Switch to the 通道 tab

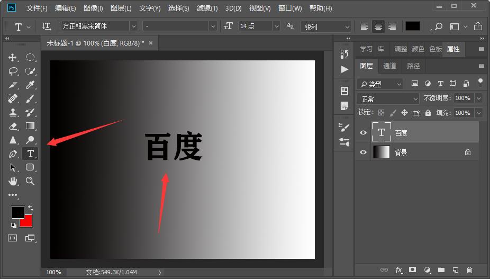(x=389, y=66)
